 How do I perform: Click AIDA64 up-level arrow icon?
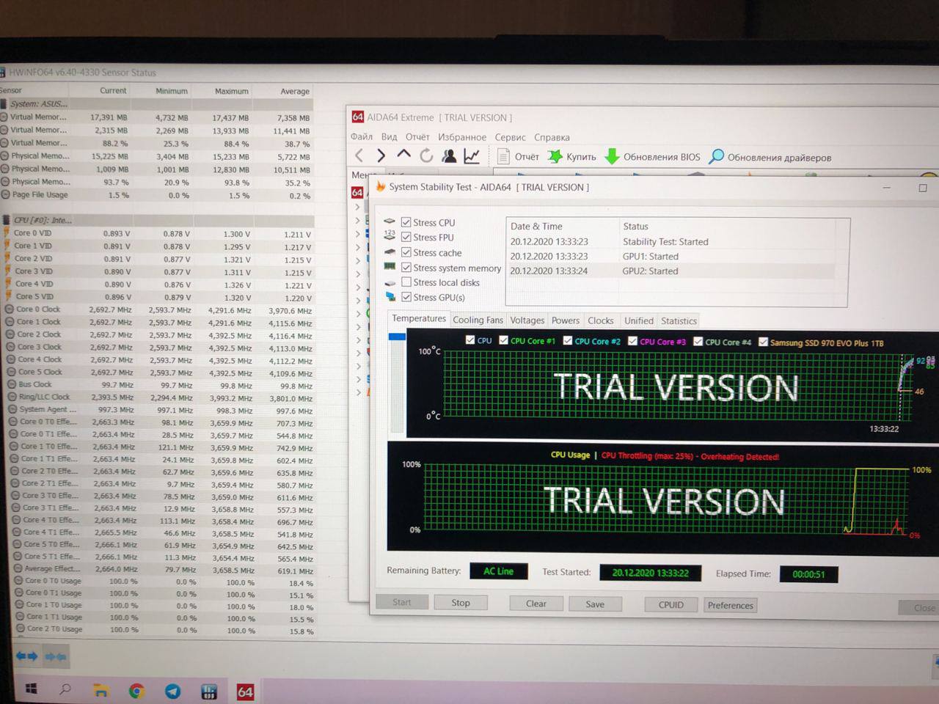pyautogui.click(x=403, y=155)
